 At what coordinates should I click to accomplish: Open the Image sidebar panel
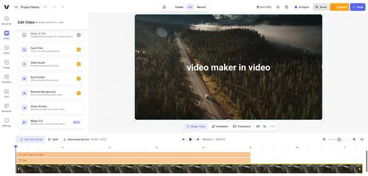tap(7, 64)
